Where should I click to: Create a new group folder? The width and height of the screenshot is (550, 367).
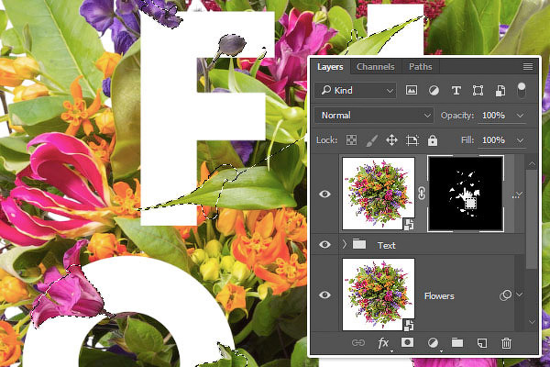(457, 342)
